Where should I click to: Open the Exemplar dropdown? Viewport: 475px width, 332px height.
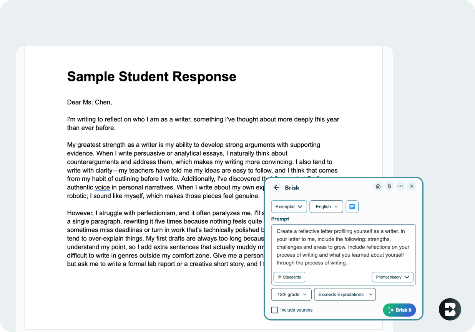[x=289, y=206]
